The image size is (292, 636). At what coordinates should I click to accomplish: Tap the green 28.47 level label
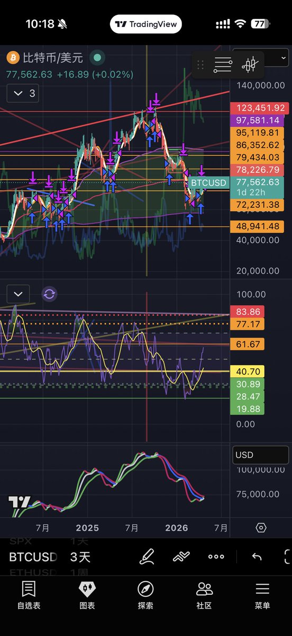248,396
